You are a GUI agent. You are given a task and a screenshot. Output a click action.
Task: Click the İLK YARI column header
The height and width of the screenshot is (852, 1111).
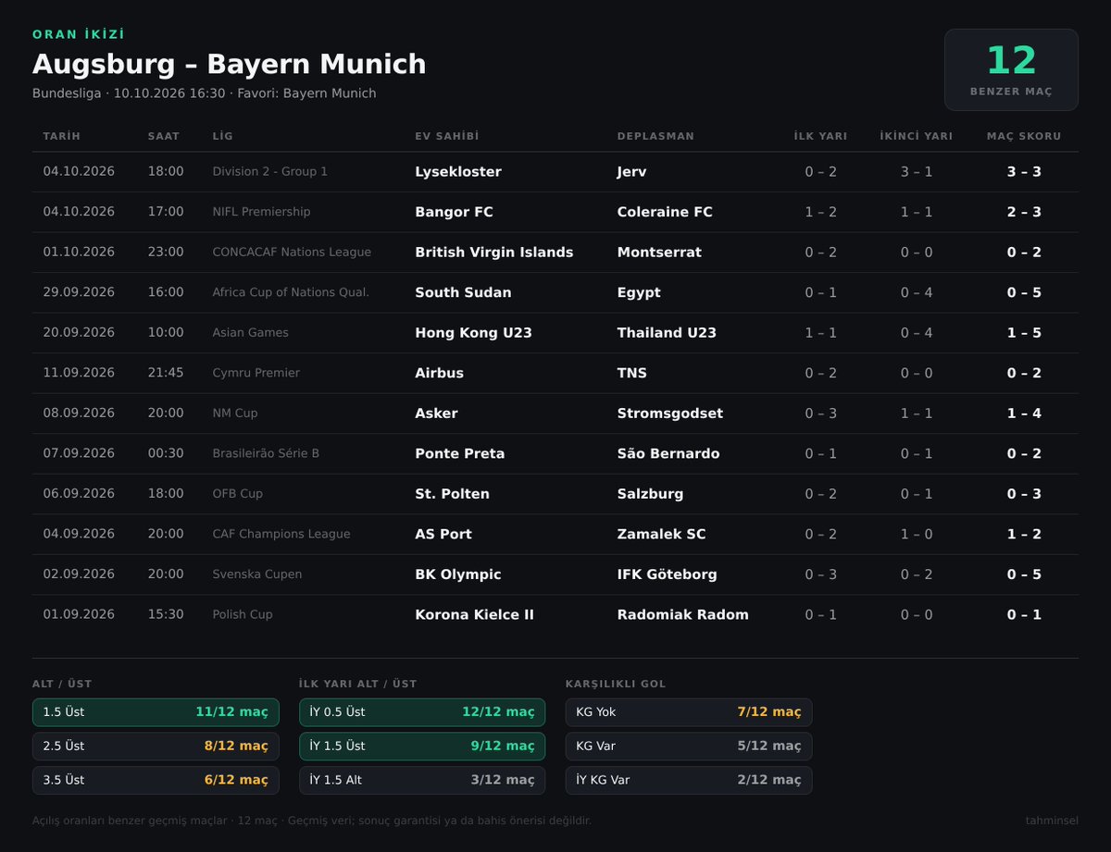(x=820, y=136)
